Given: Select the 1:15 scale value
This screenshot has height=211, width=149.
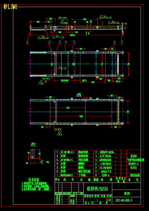Looking at the screenshot, I should click(x=109, y=200).
